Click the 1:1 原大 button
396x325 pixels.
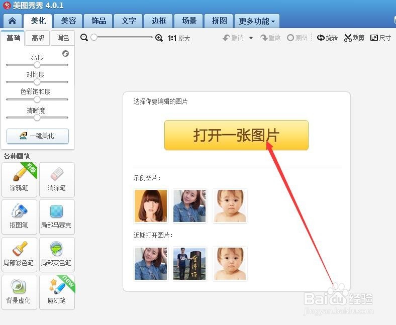click(x=179, y=38)
